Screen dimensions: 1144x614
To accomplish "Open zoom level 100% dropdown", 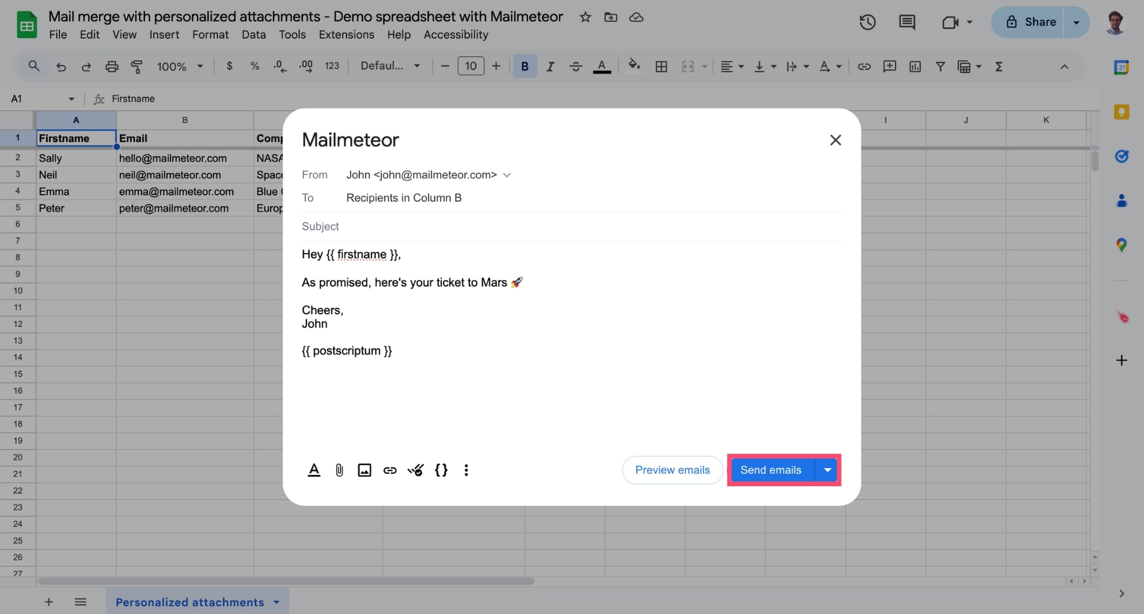I will 180,67.
